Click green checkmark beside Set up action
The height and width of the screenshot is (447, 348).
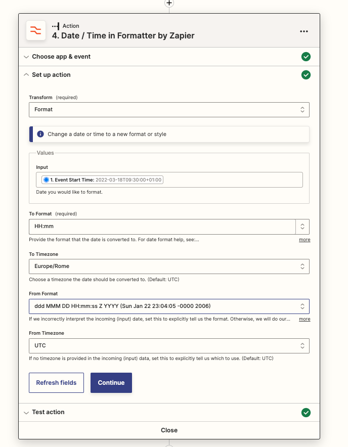306,75
